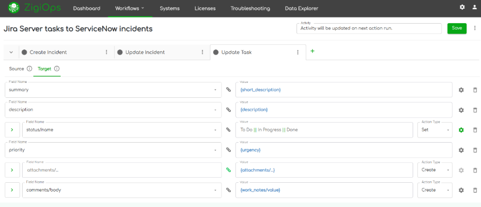Open Action Type dropdown for attachments
Image resolution: width=481 pixels, height=207 pixels.
[x=435, y=170]
